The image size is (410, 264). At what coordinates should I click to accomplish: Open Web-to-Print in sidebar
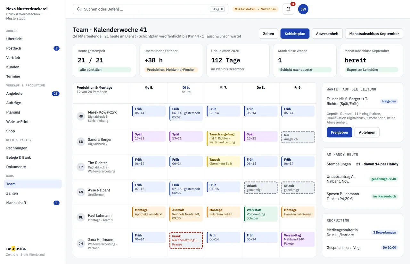click(33, 122)
